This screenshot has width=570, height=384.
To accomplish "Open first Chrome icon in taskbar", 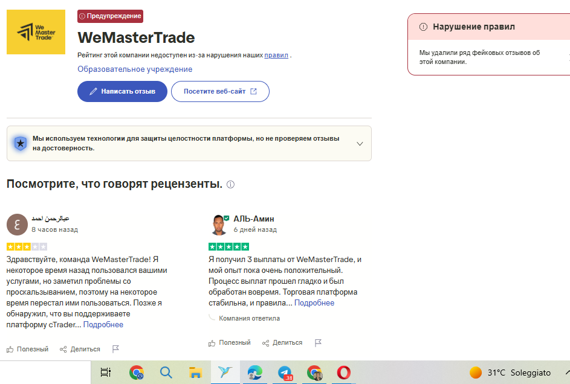I will pos(137,373).
